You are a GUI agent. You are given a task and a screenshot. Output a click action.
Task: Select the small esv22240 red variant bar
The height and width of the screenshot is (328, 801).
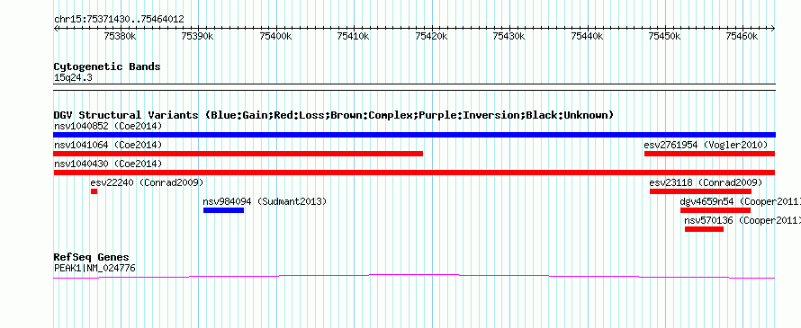[x=94, y=191]
